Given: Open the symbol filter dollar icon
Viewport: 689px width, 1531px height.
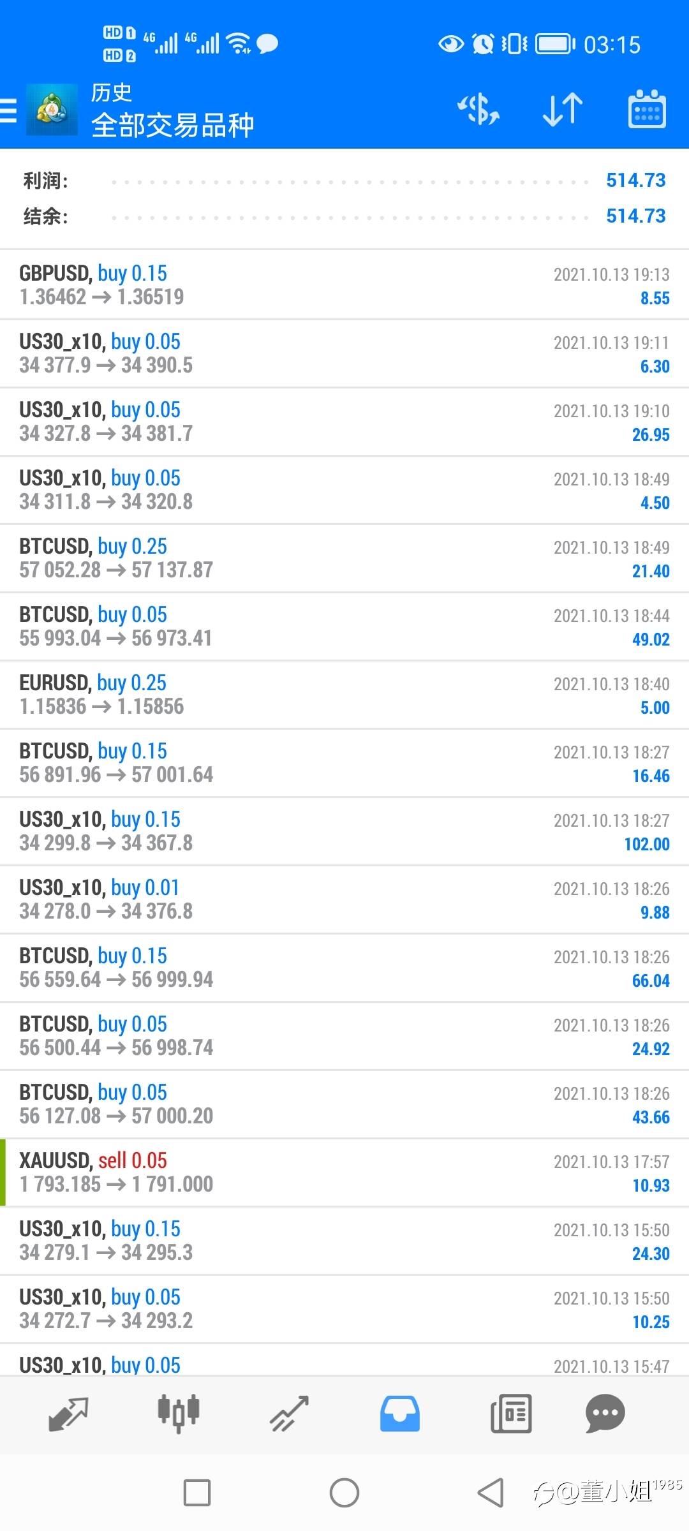Looking at the screenshot, I should click(478, 110).
